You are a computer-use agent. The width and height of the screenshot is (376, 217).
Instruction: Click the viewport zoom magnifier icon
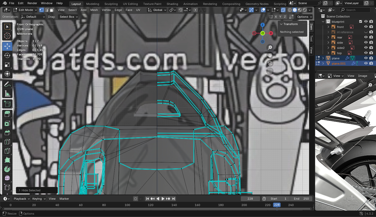point(270,47)
